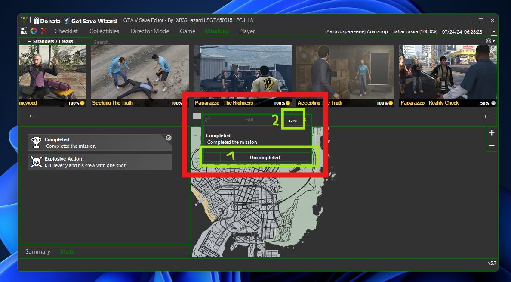The height and width of the screenshot is (282, 511).
Task: Go back via Strangers / Freaks button
Action: tap(50, 41)
